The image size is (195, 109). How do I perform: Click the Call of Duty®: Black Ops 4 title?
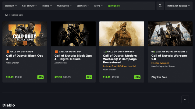25,57
